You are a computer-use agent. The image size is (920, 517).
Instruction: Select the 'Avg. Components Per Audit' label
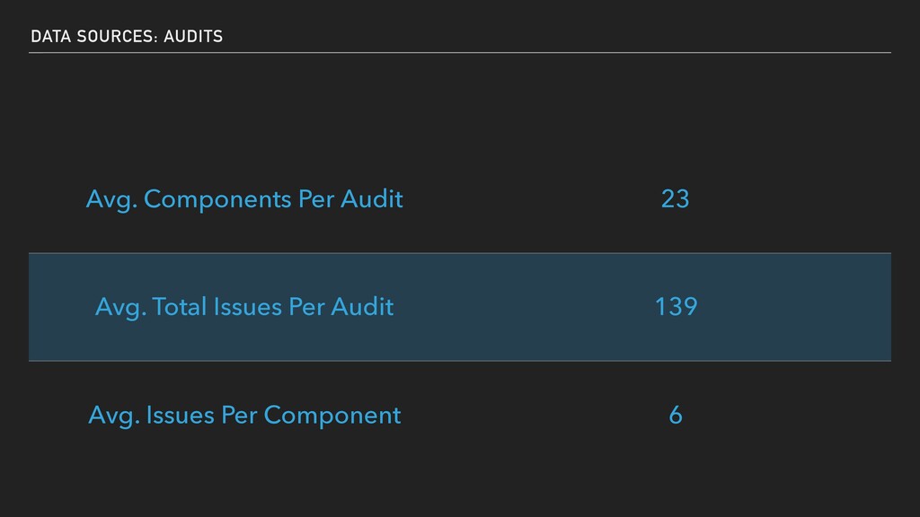[244, 199]
